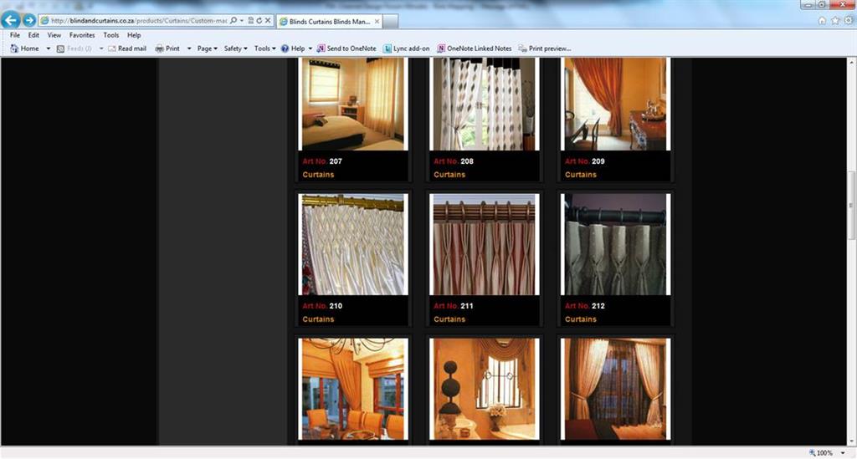Close the Blinds Curtains tab
Viewport: 857px width, 459px height.
tap(377, 21)
